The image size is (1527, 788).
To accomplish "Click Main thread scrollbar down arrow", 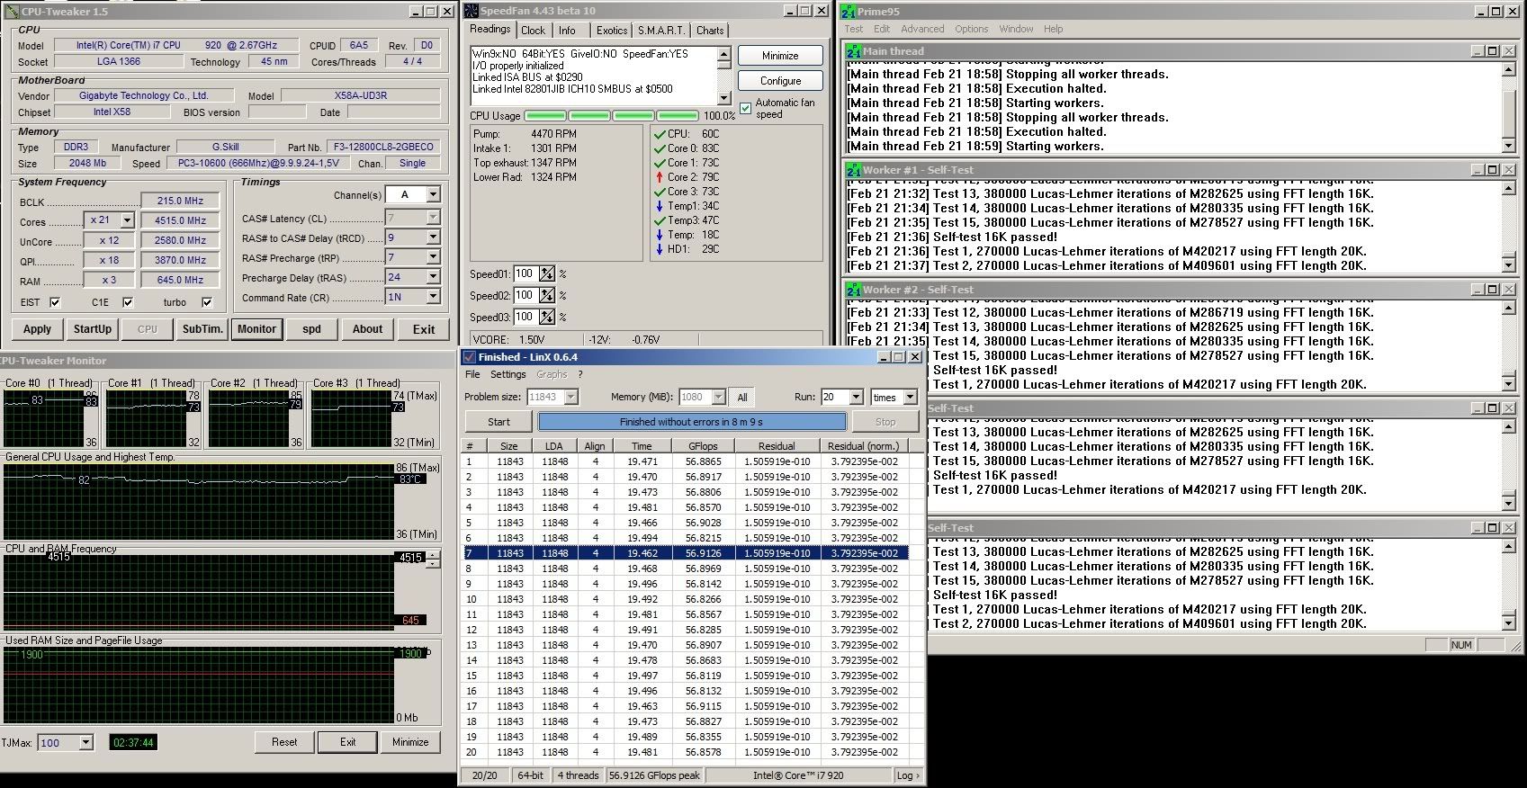I will point(1509,146).
